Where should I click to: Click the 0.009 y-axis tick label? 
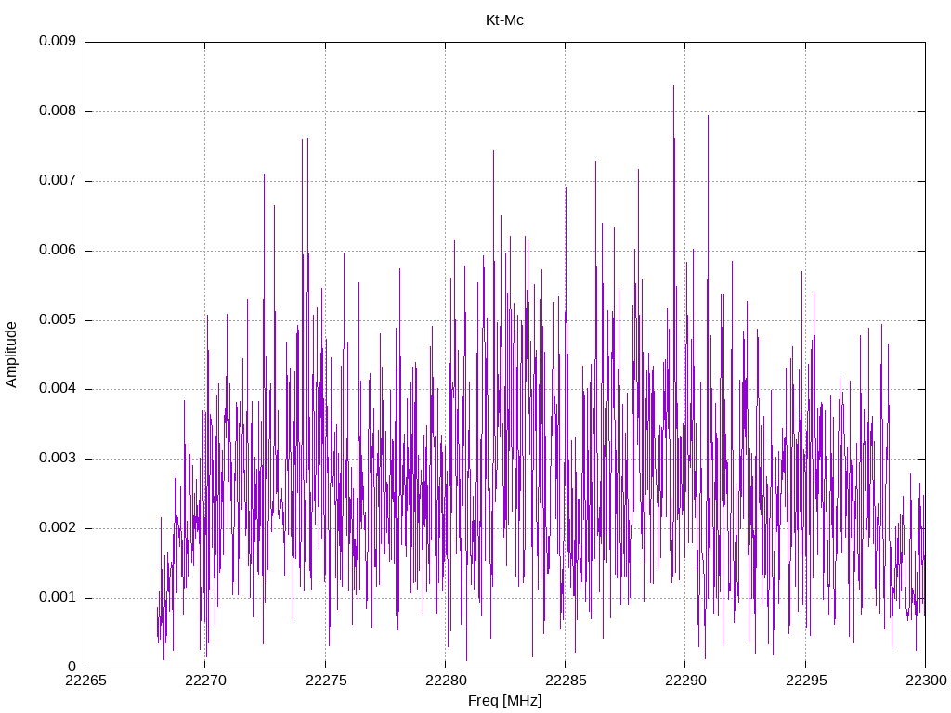(58, 41)
